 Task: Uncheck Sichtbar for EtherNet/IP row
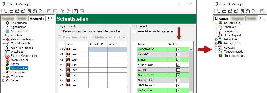pos(178,65)
